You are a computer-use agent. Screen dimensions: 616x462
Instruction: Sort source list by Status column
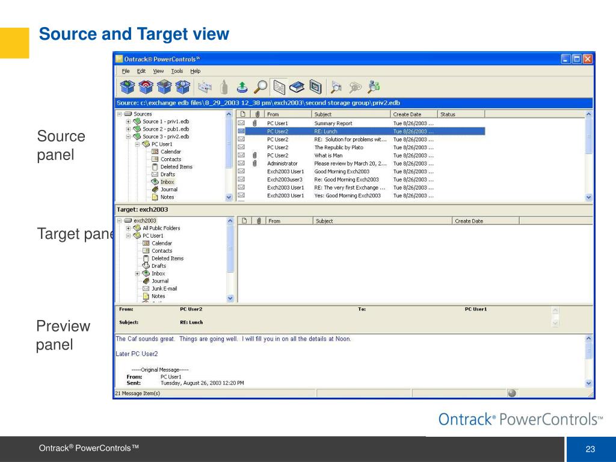coord(461,114)
